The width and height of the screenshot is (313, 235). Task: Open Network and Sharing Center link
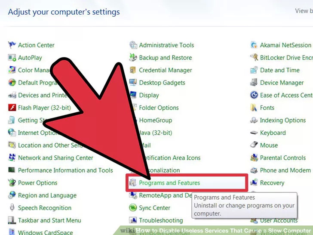(55, 158)
